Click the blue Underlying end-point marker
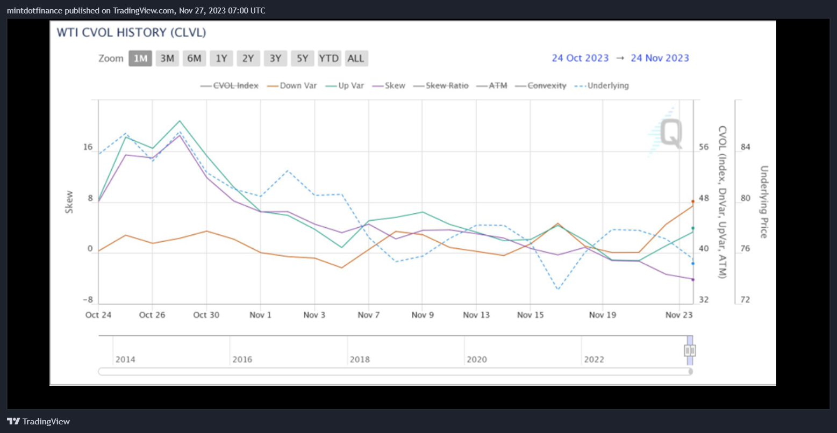The width and height of the screenshot is (837, 433). click(x=693, y=263)
